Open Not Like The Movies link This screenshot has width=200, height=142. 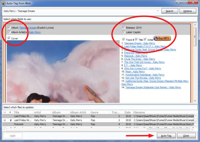coord(143,78)
